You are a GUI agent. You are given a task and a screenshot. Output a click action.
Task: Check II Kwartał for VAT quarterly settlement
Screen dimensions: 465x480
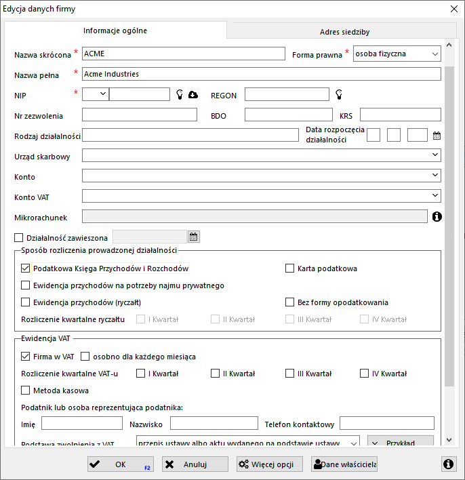[x=215, y=374]
